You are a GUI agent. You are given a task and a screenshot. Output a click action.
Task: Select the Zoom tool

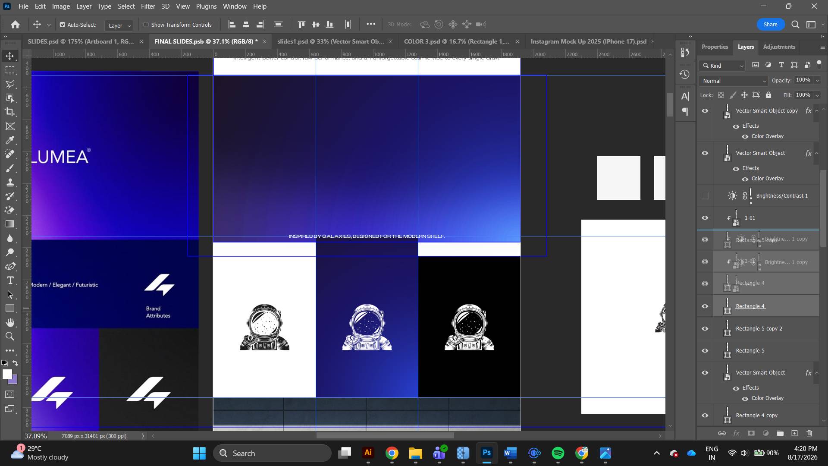(x=10, y=337)
